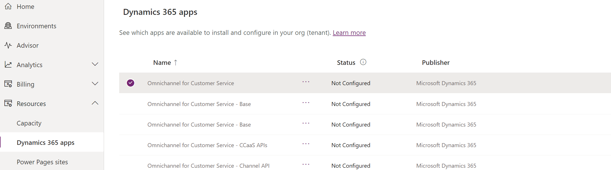This screenshot has height=170, width=611.
Task: Select the Omnichannel for Customer Service - CCaaS APIs row
Action: tap(207, 145)
